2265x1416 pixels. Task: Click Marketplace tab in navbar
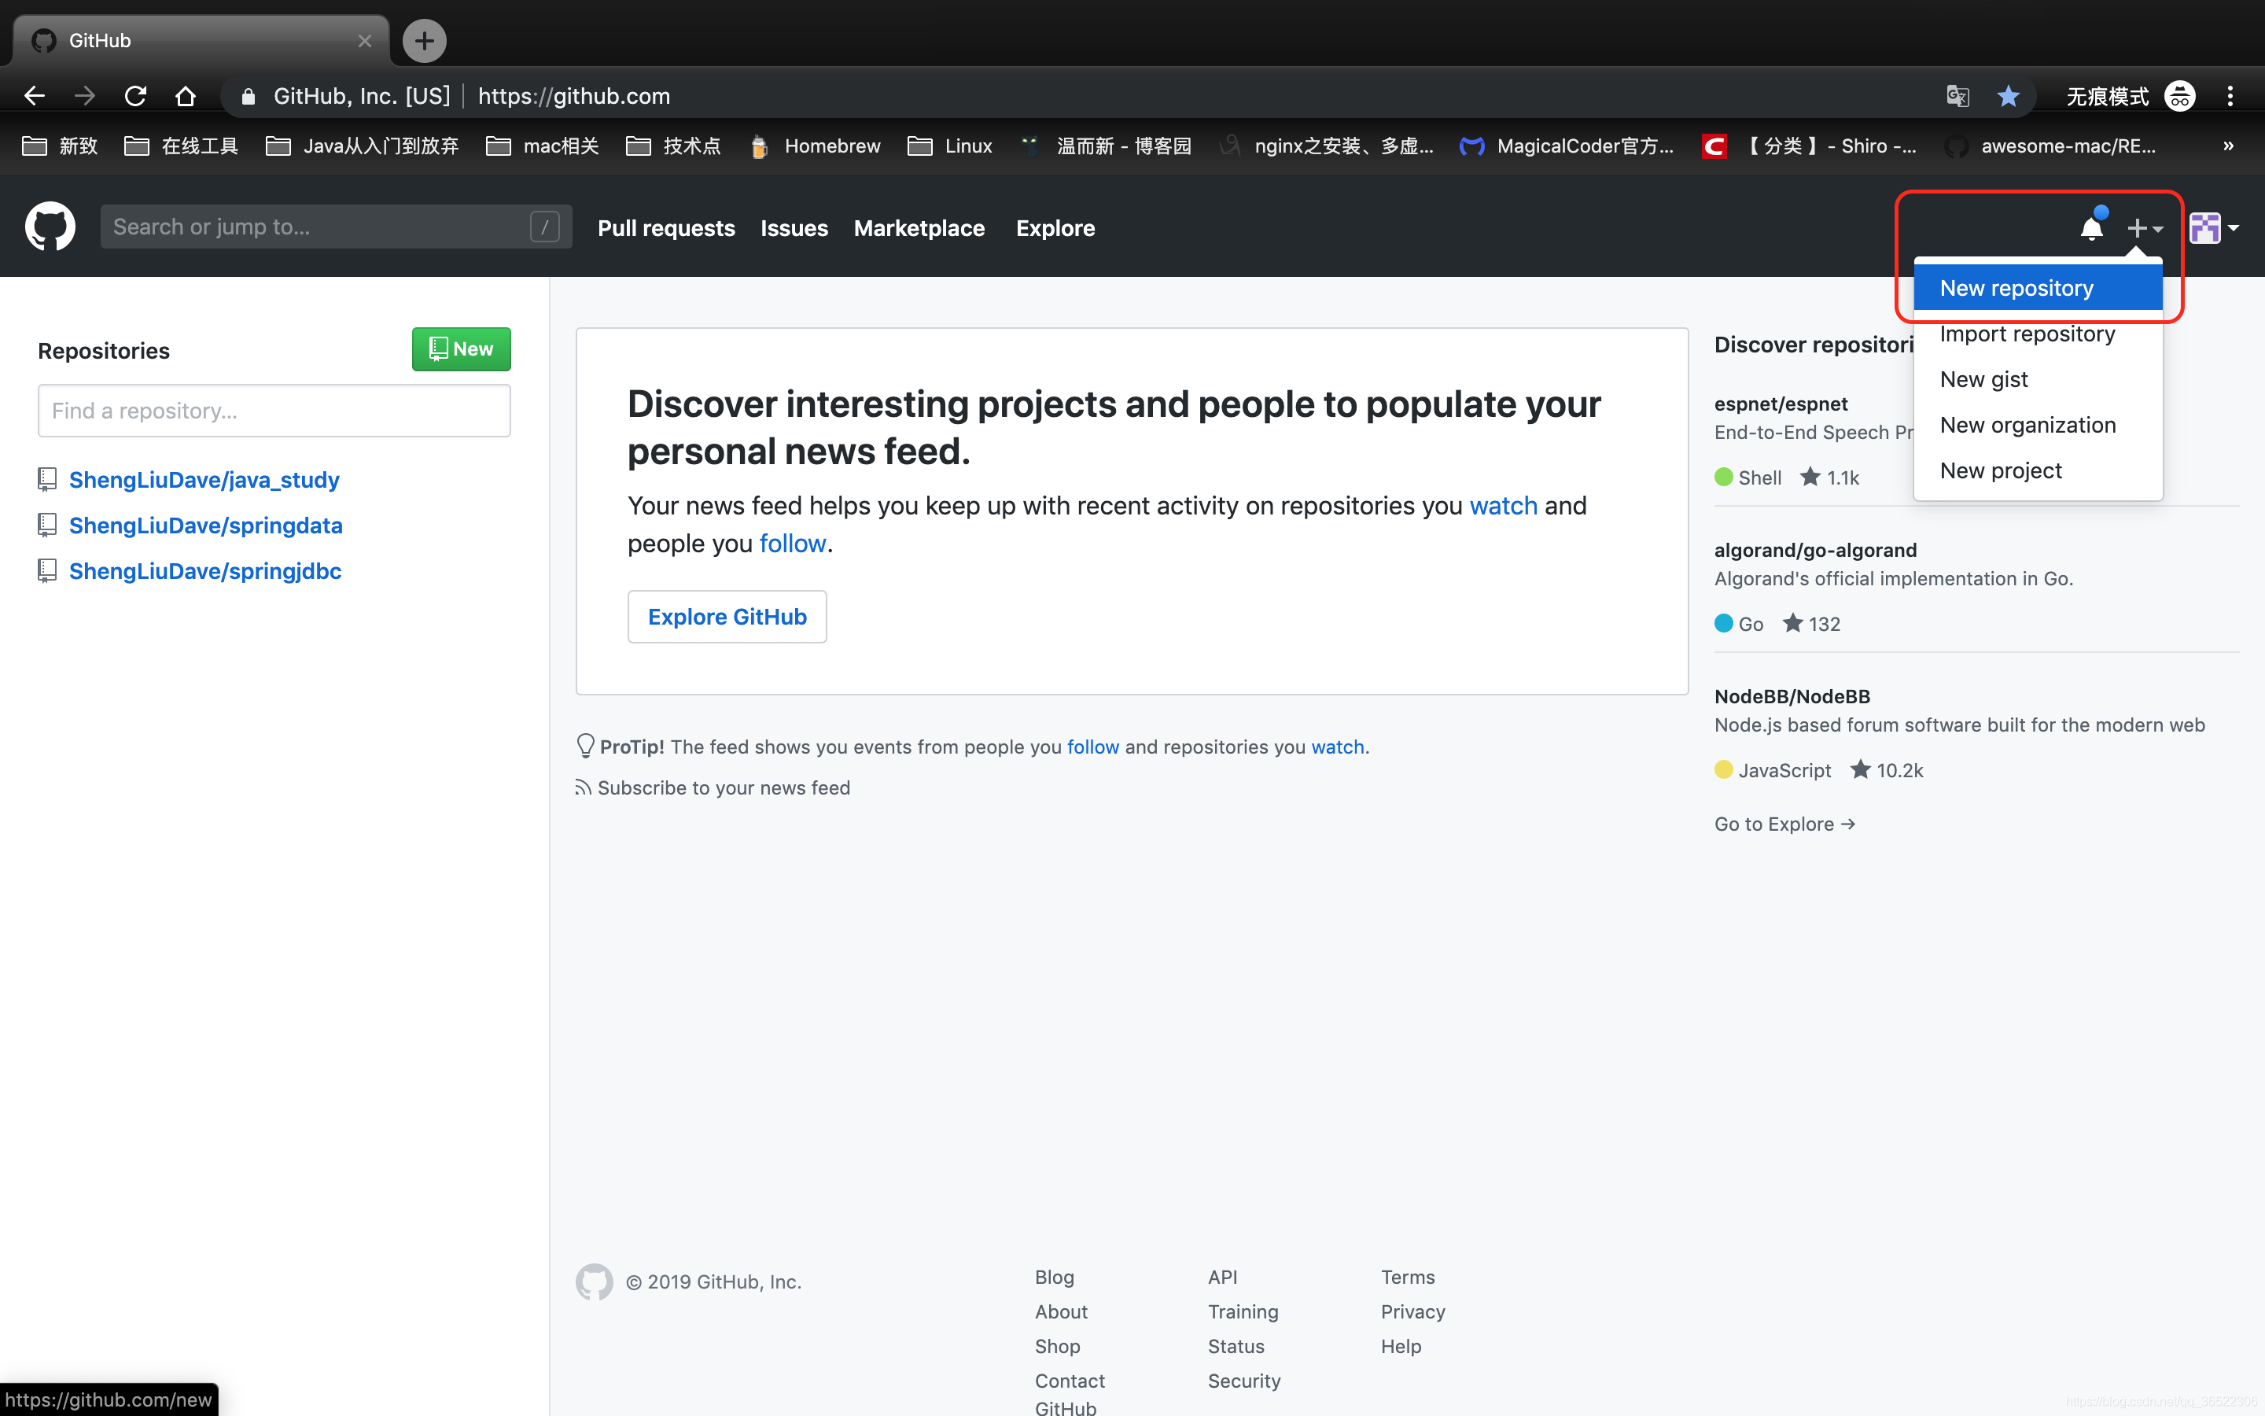(918, 227)
